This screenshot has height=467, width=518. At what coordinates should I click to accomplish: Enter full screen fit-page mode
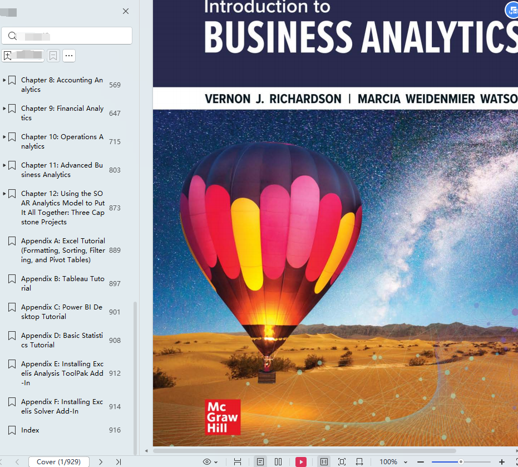coord(342,462)
